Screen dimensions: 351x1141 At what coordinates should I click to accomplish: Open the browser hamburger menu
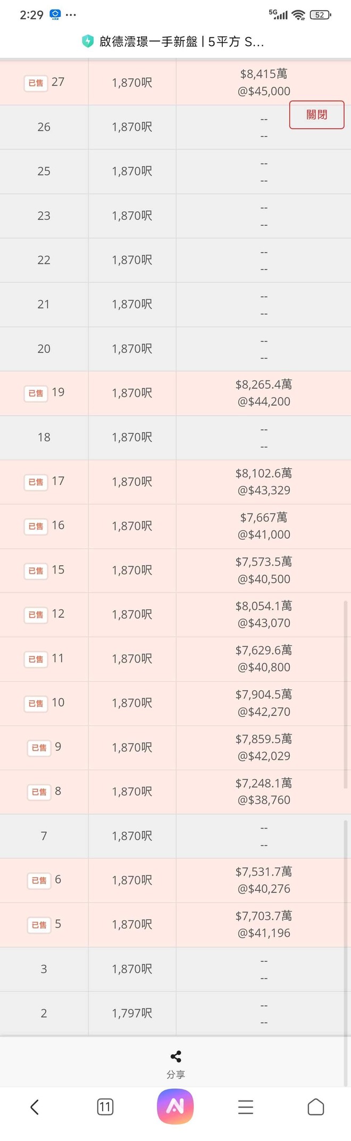246,1107
